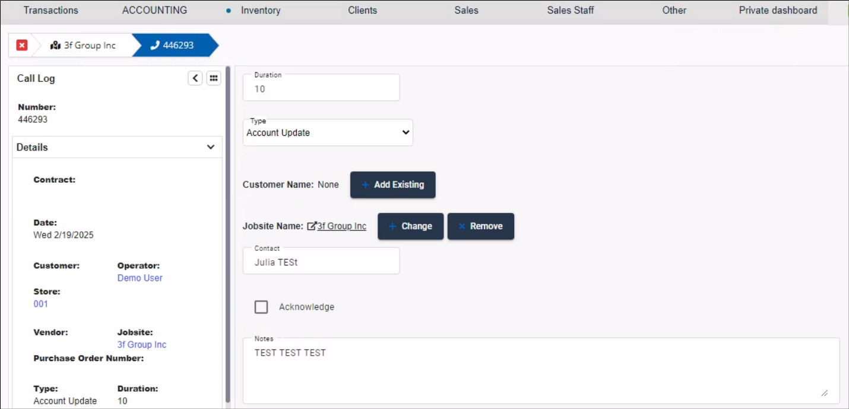
Task: Tick the Acknowledge checkbox
Action: click(x=261, y=306)
